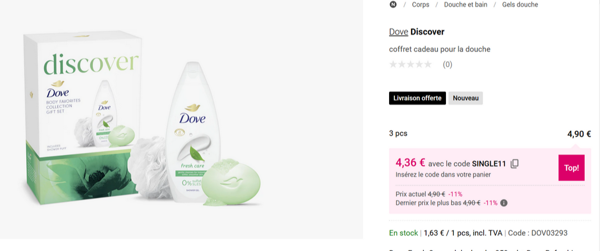This screenshot has width=600, height=251.
Task: Click the Insérez le code dans votre panier text
Action: point(443,175)
